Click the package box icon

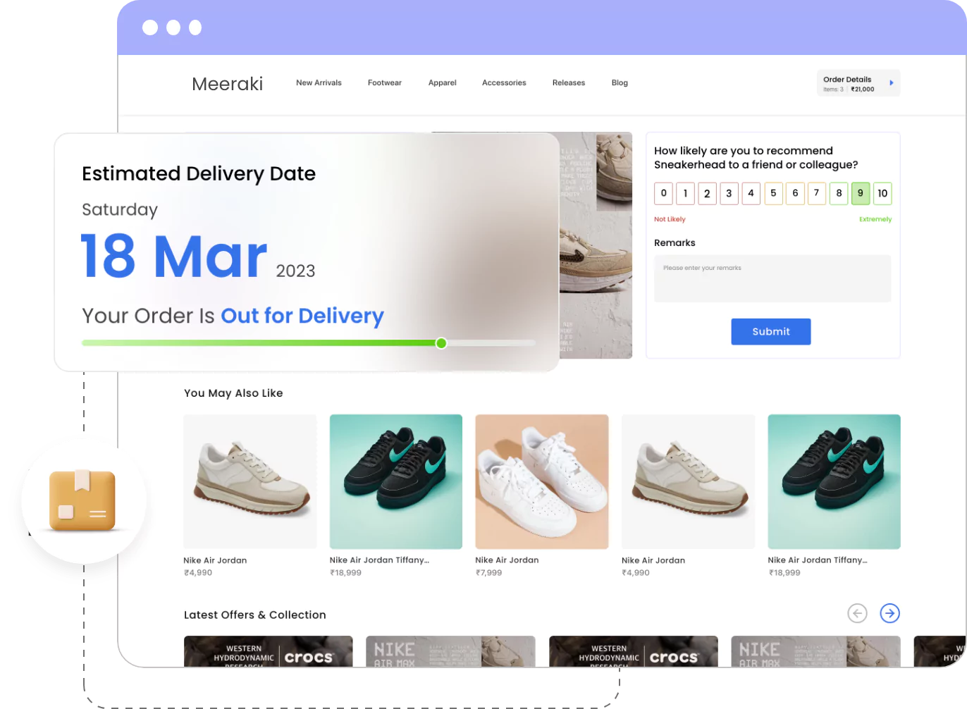click(x=82, y=500)
